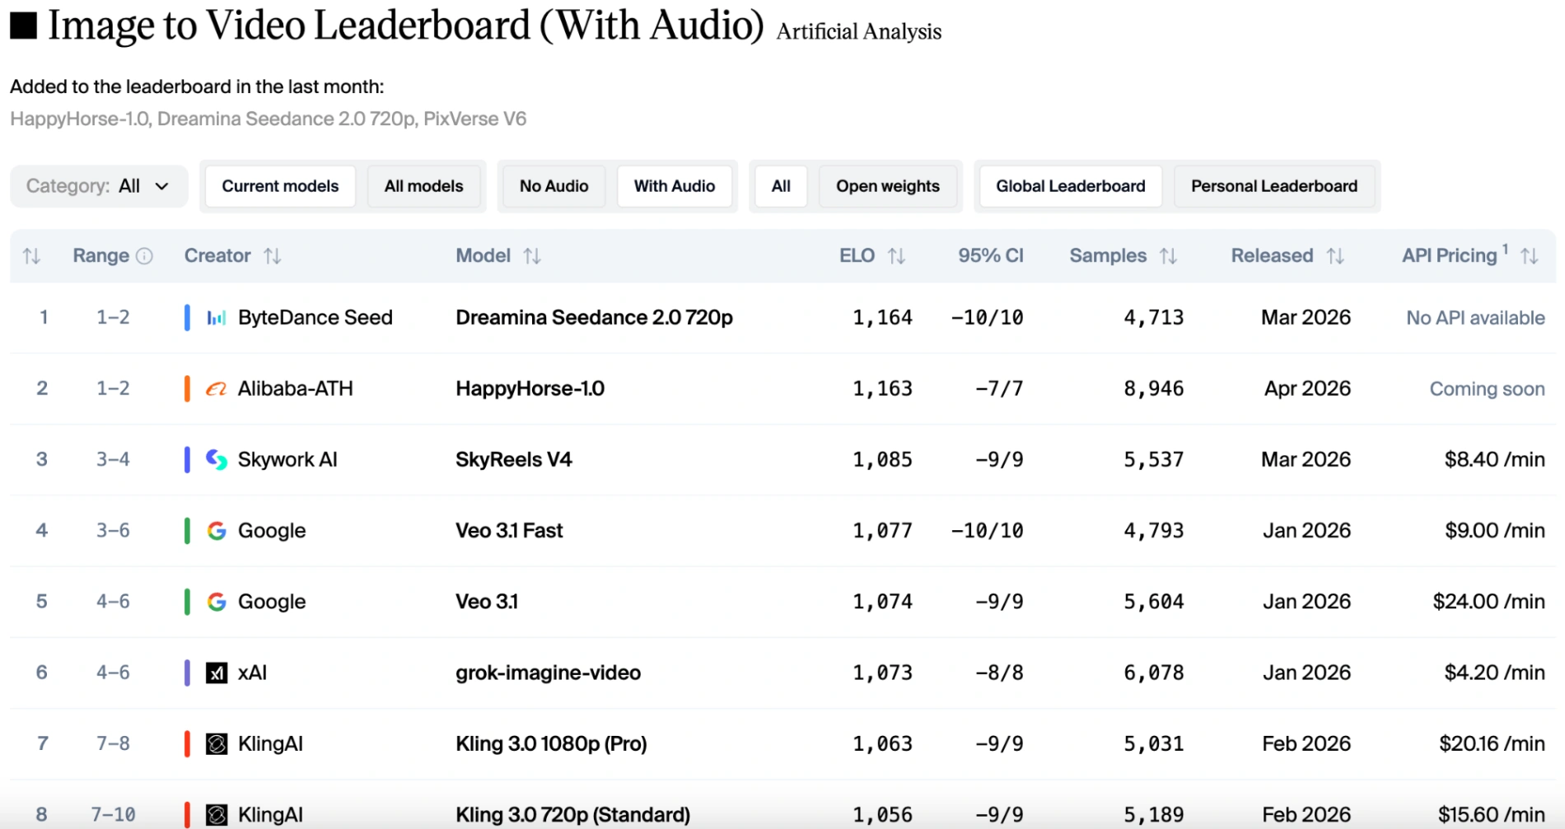
Task: Click the ByteDance Seed logo icon
Action: 217,318
